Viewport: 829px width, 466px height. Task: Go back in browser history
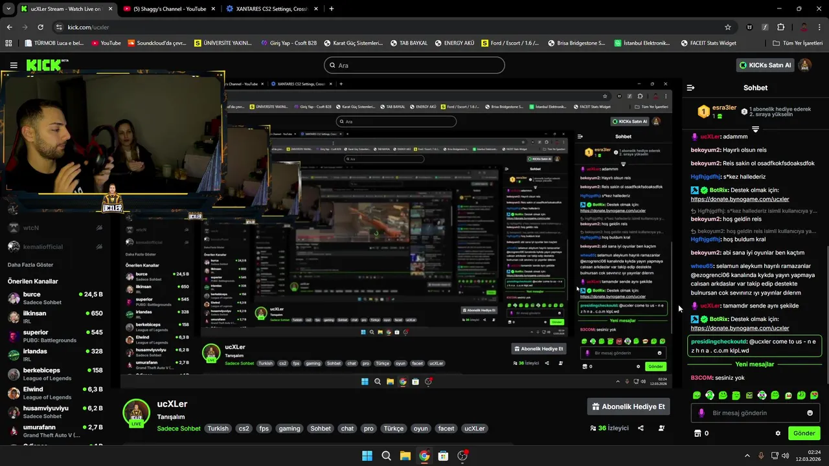[x=9, y=27]
